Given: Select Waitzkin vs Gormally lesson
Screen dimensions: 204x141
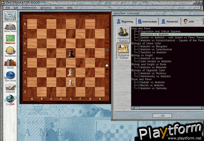Looking at the screenshot, I should (154, 88).
